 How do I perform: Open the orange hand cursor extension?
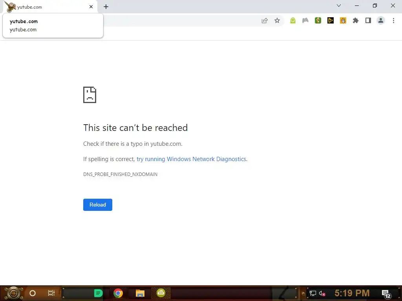point(343,20)
